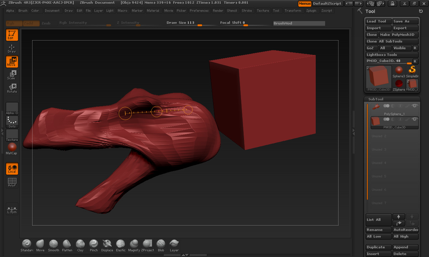Screen dimensions: 429x257
Task: Expand the Lightbox Tools list
Action: click(x=391, y=55)
